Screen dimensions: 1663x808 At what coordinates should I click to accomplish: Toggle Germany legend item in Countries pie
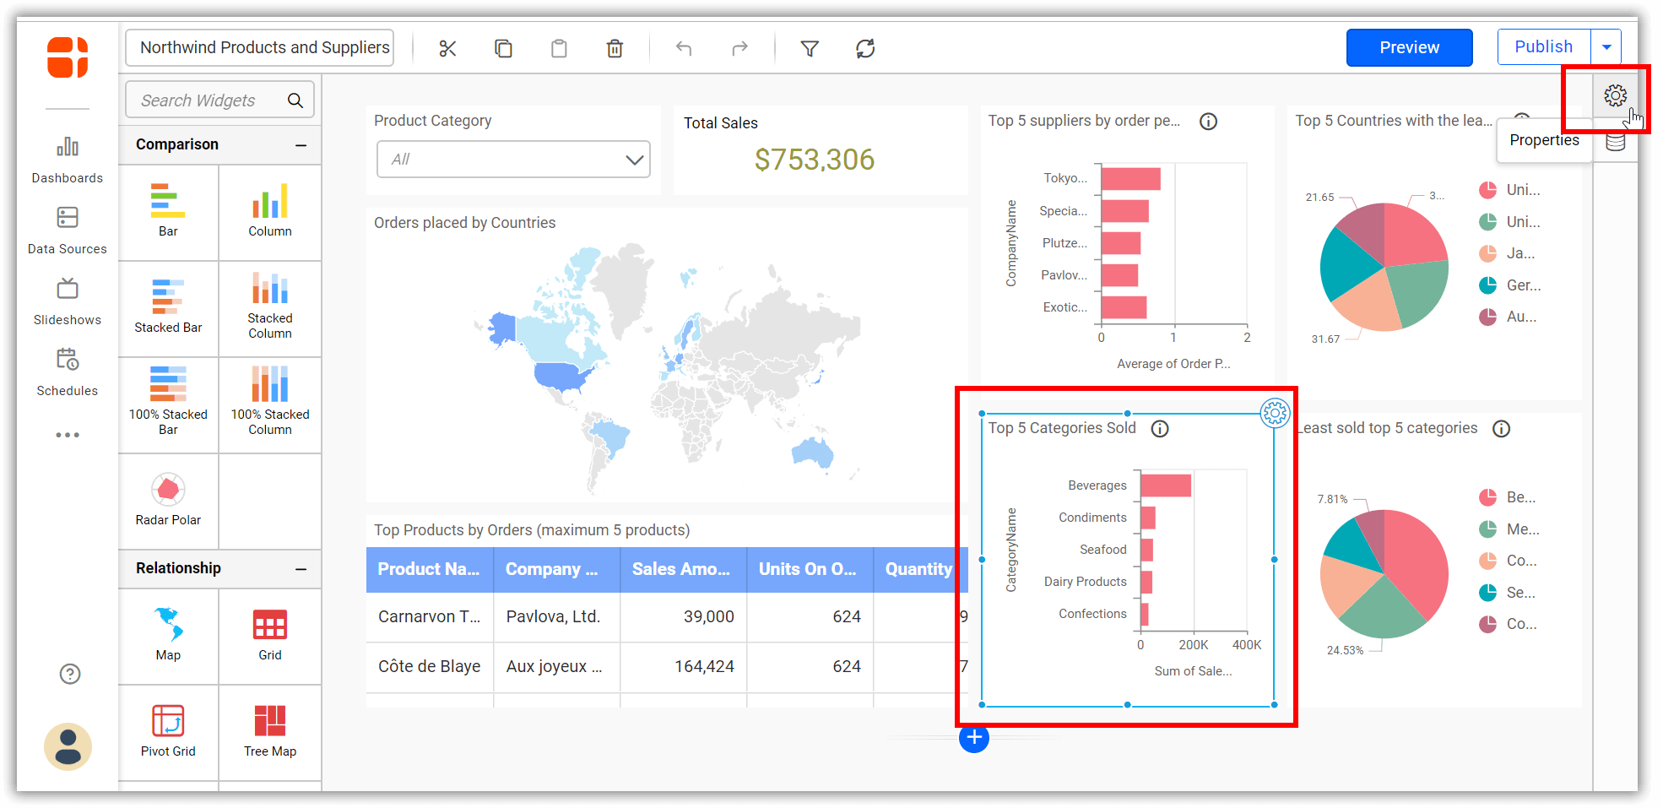(x=1509, y=285)
